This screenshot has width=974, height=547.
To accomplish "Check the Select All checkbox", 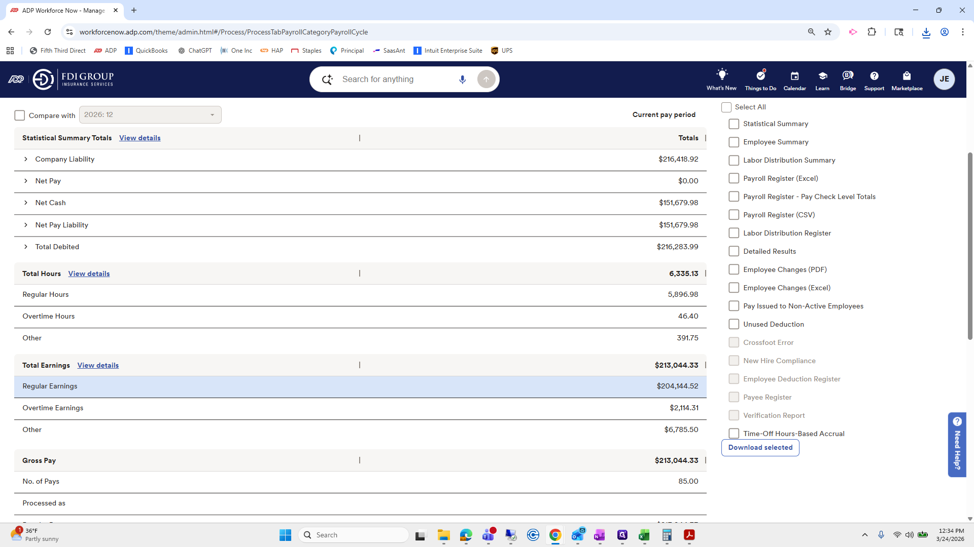I will point(726,107).
